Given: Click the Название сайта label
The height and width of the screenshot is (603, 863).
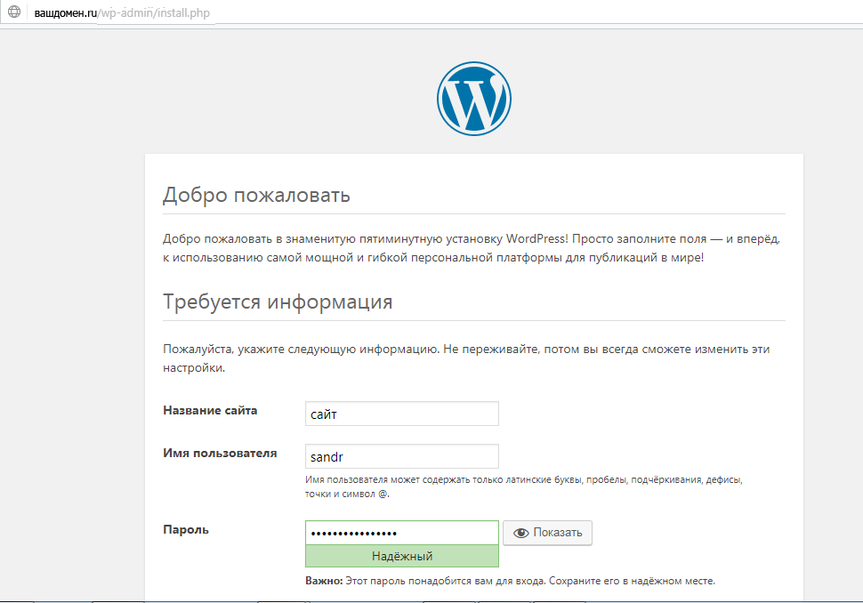Looking at the screenshot, I should click(210, 410).
